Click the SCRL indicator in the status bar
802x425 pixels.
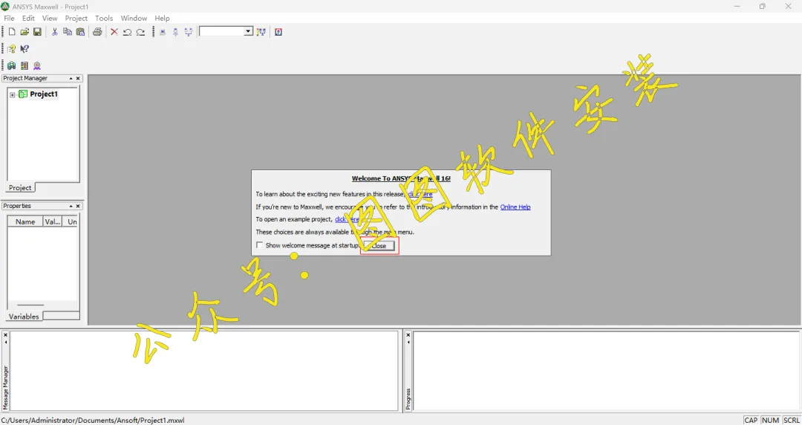[x=791, y=420]
